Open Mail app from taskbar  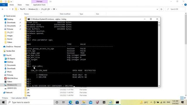tap(91, 102)
